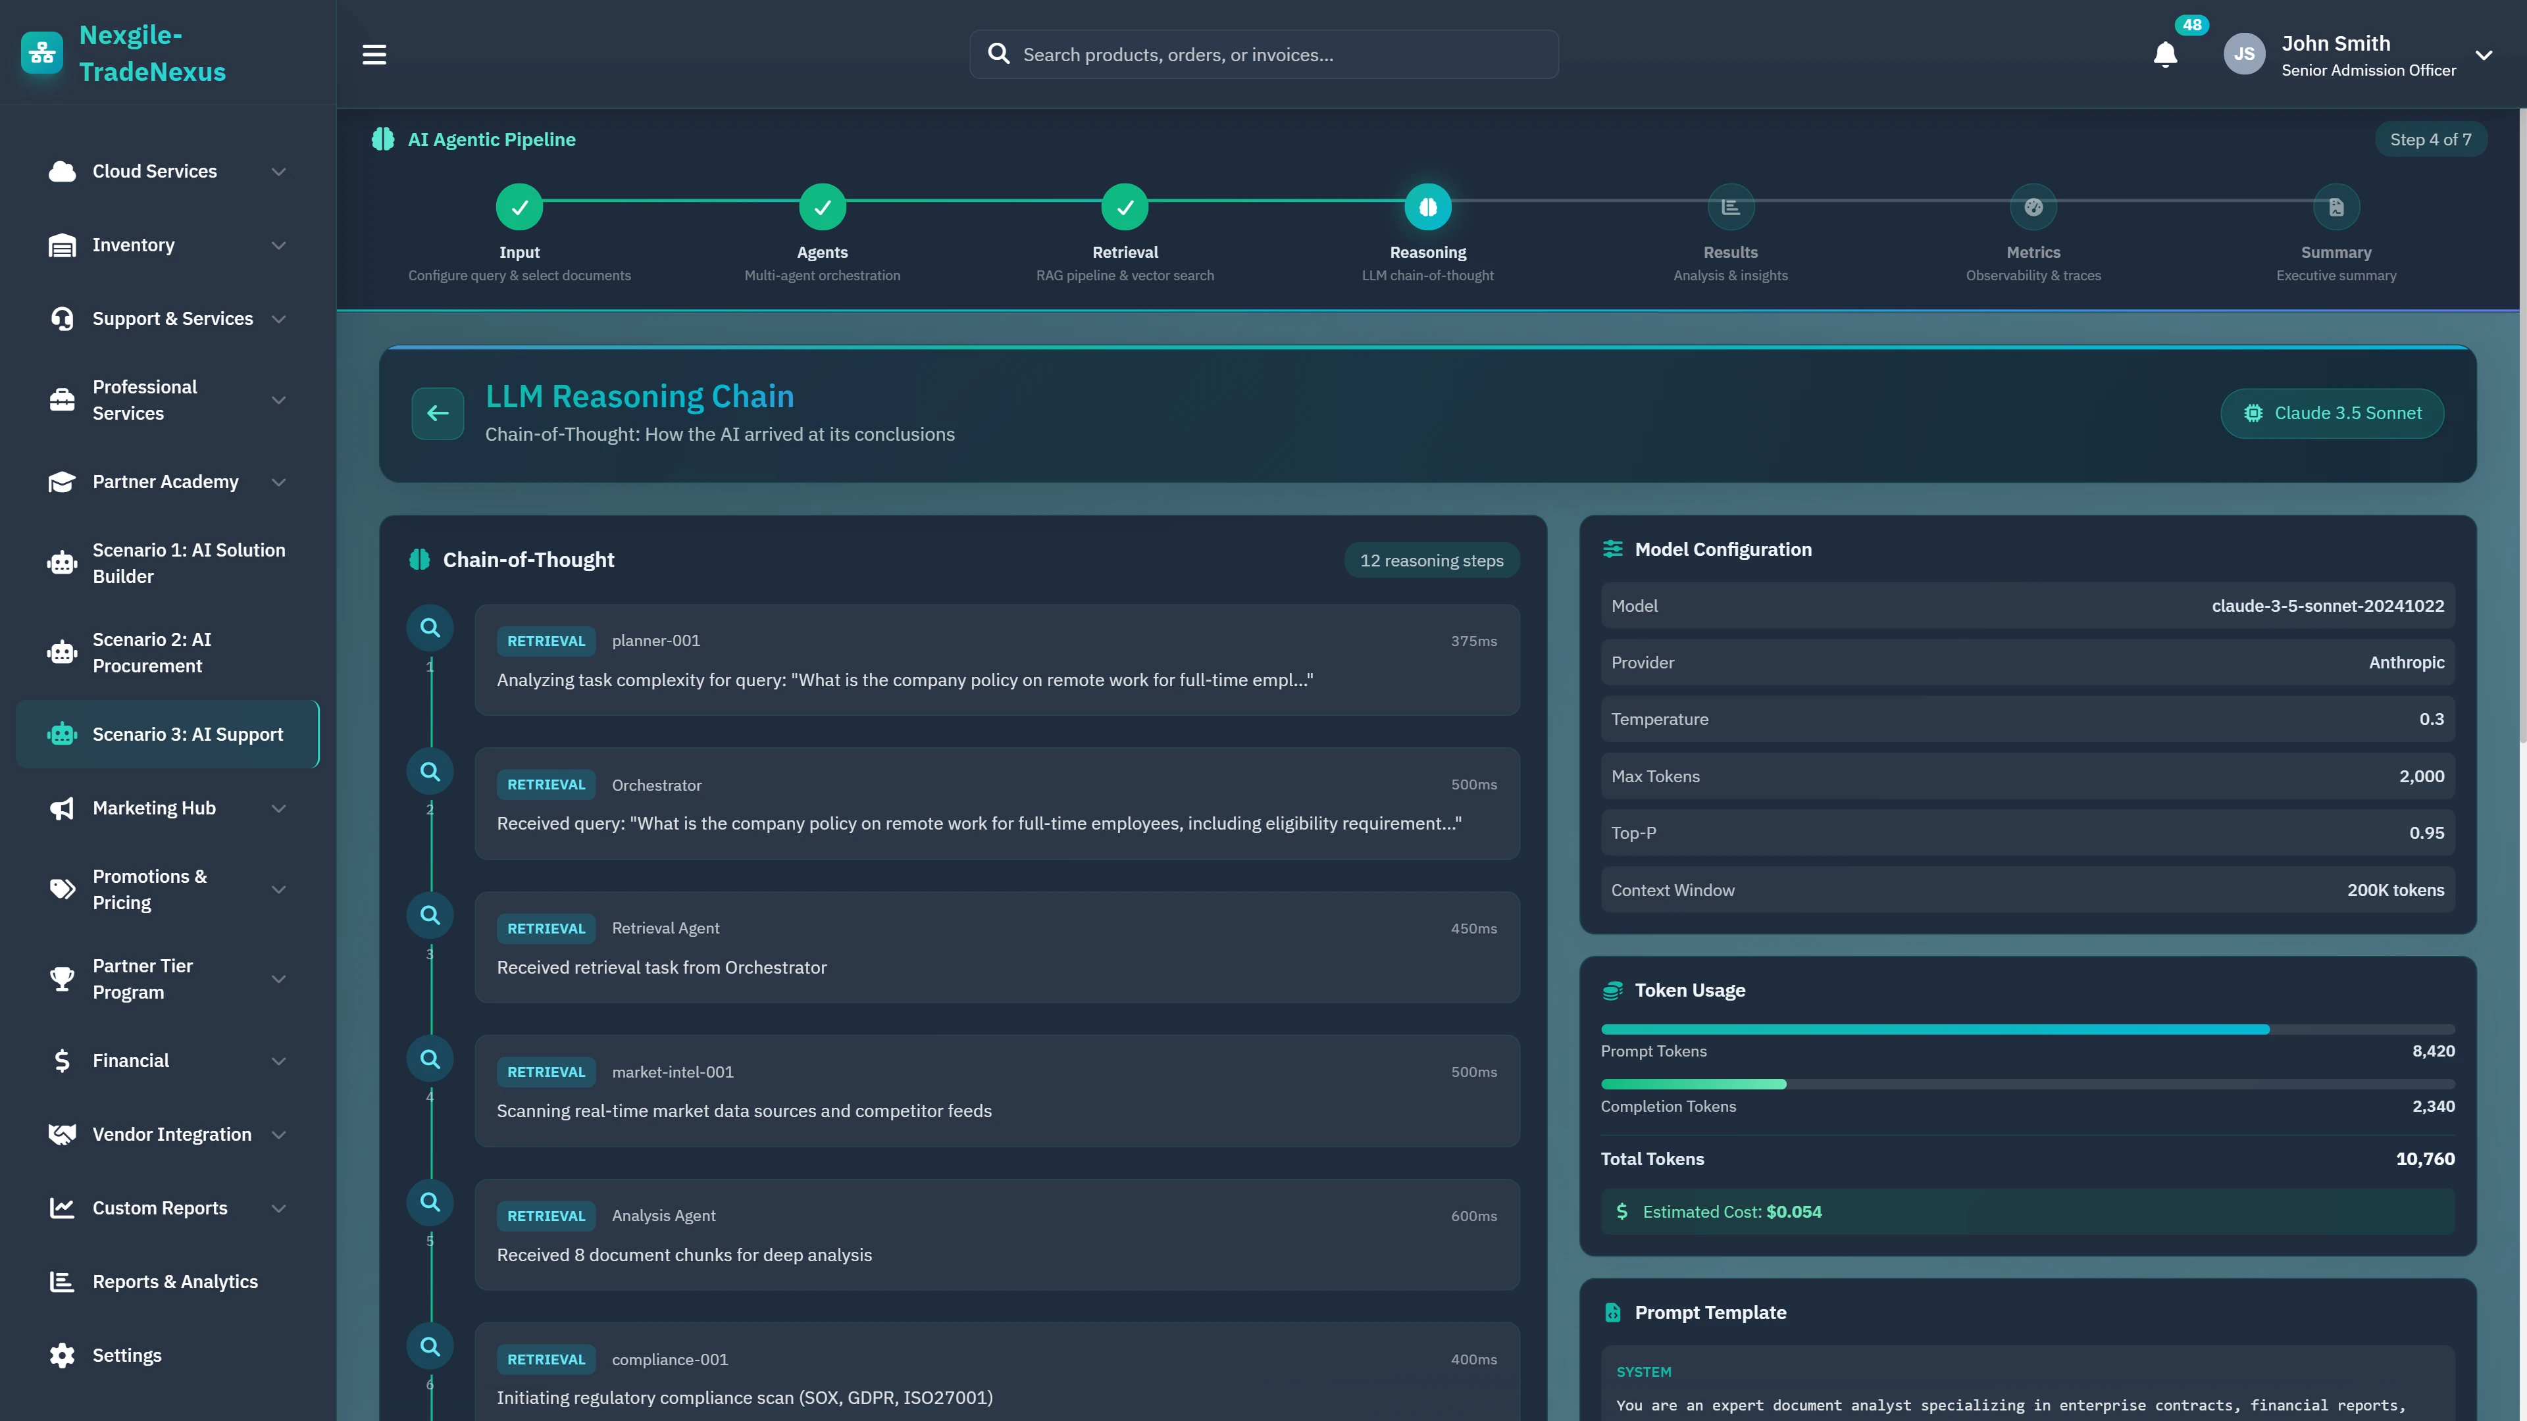The image size is (2527, 1421).
Task: Click the back arrow beside LLM Reasoning Chain
Action: [438, 413]
